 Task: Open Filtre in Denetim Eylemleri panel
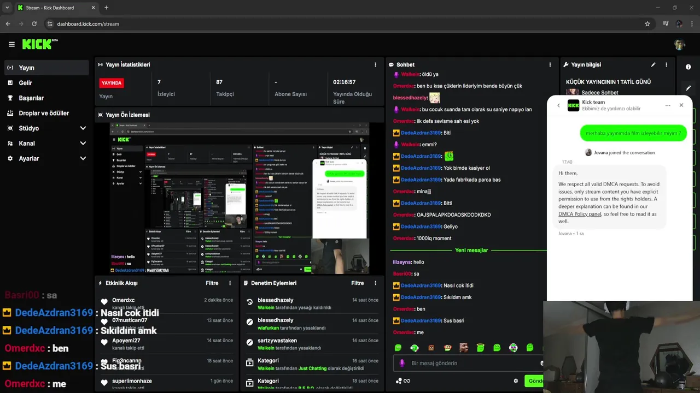[x=357, y=283]
